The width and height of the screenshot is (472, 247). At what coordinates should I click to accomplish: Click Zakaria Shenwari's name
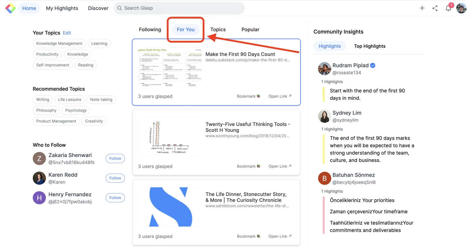pyautogui.click(x=70, y=155)
